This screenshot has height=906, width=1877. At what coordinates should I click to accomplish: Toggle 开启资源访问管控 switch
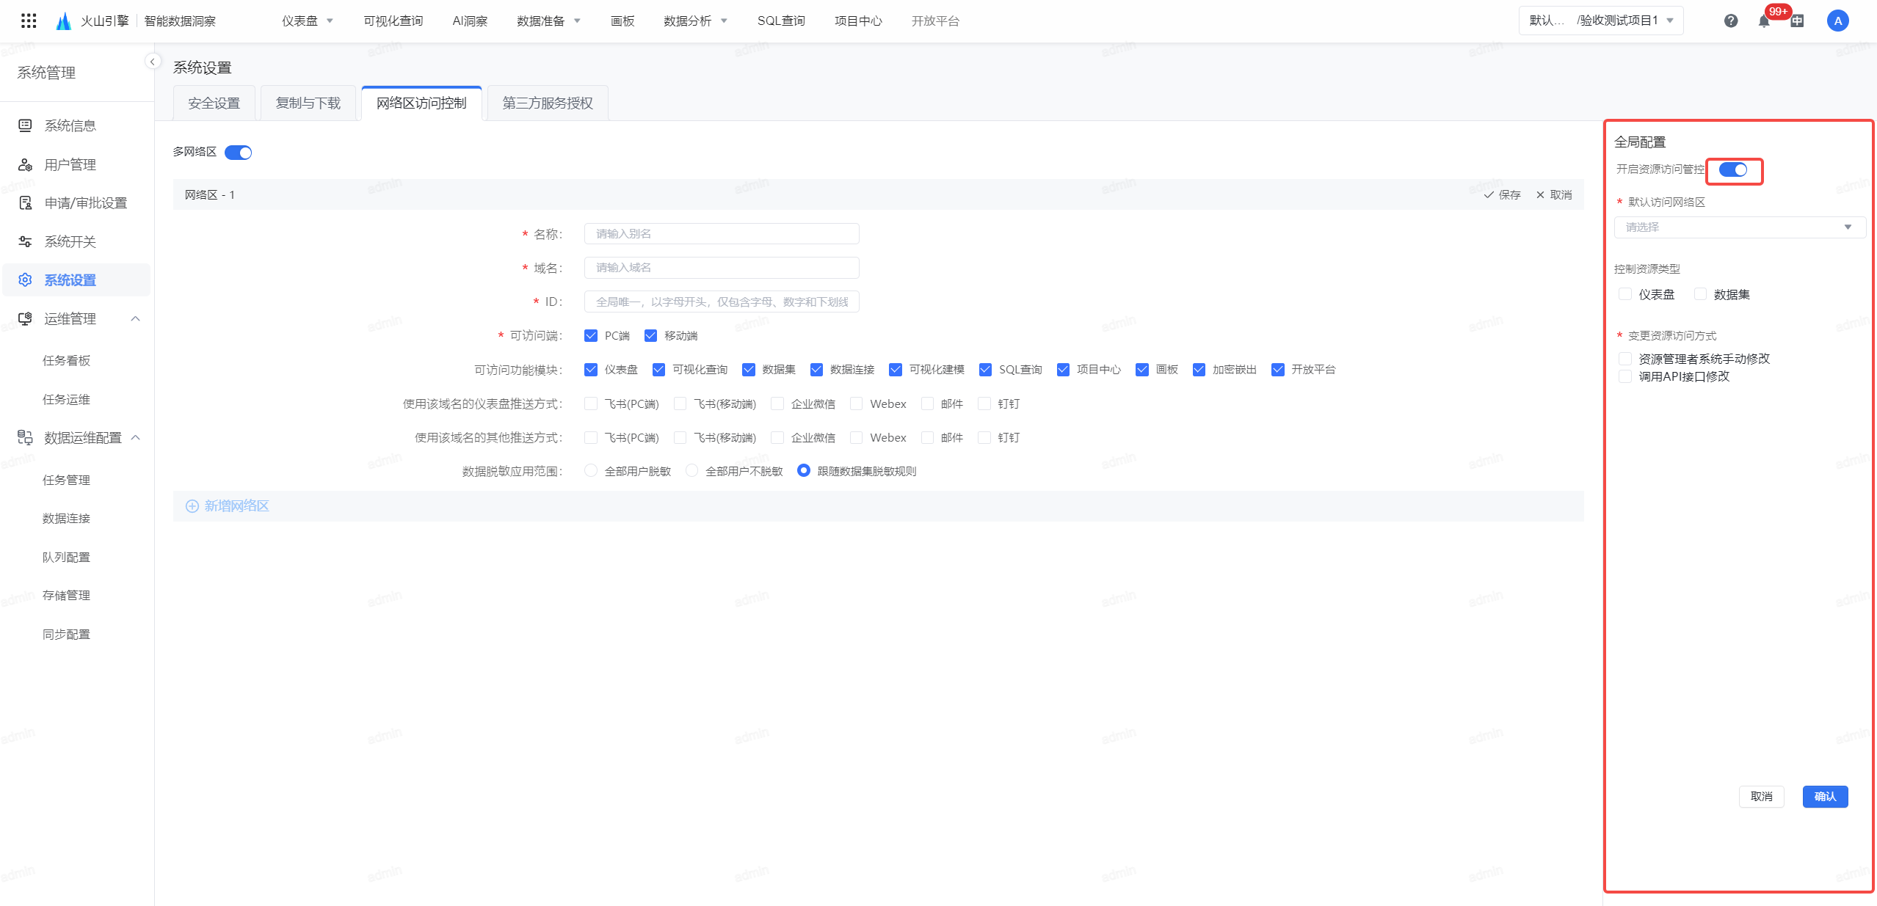1733,169
